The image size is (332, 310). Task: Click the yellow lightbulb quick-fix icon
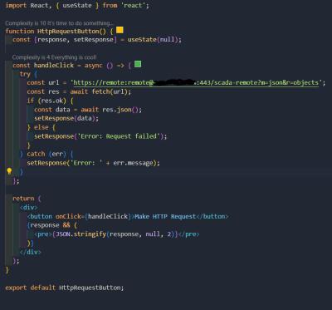pyautogui.click(x=9, y=171)
